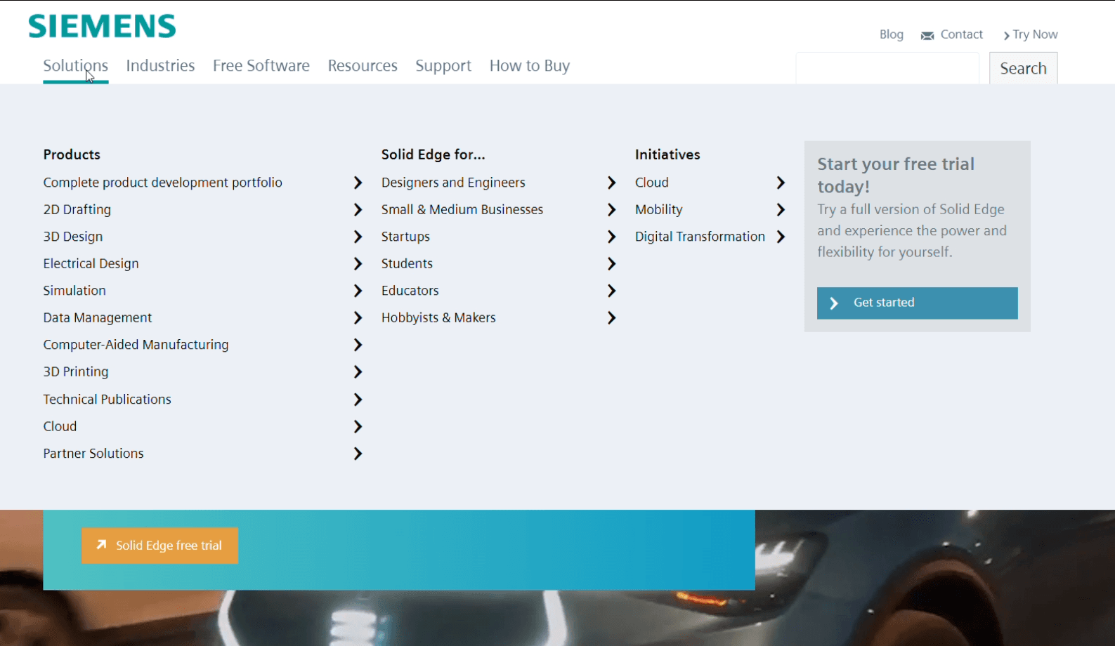
Task: Open the Free Software menu
Action: pos(261,66)
